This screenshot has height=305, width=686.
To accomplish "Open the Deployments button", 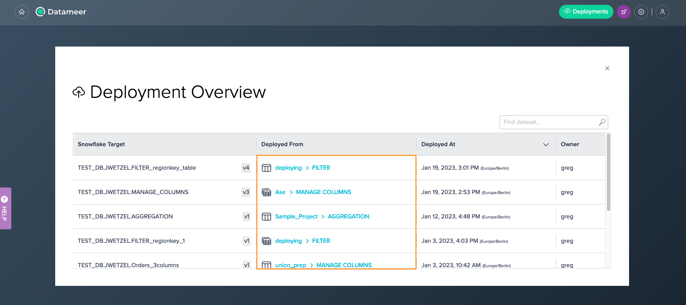I will pos(586,12).
